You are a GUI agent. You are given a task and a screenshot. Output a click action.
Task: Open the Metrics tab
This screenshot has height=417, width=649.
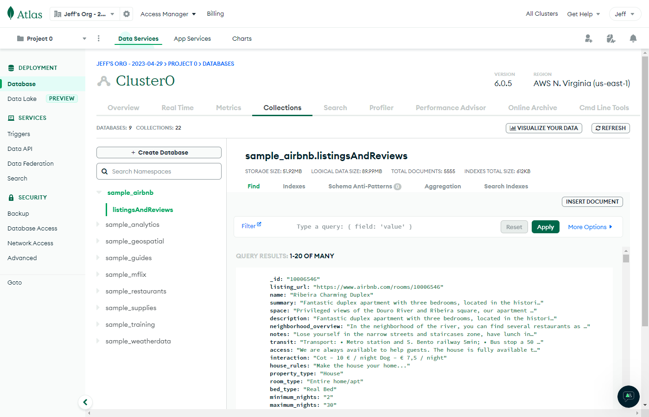coord(229,108)
